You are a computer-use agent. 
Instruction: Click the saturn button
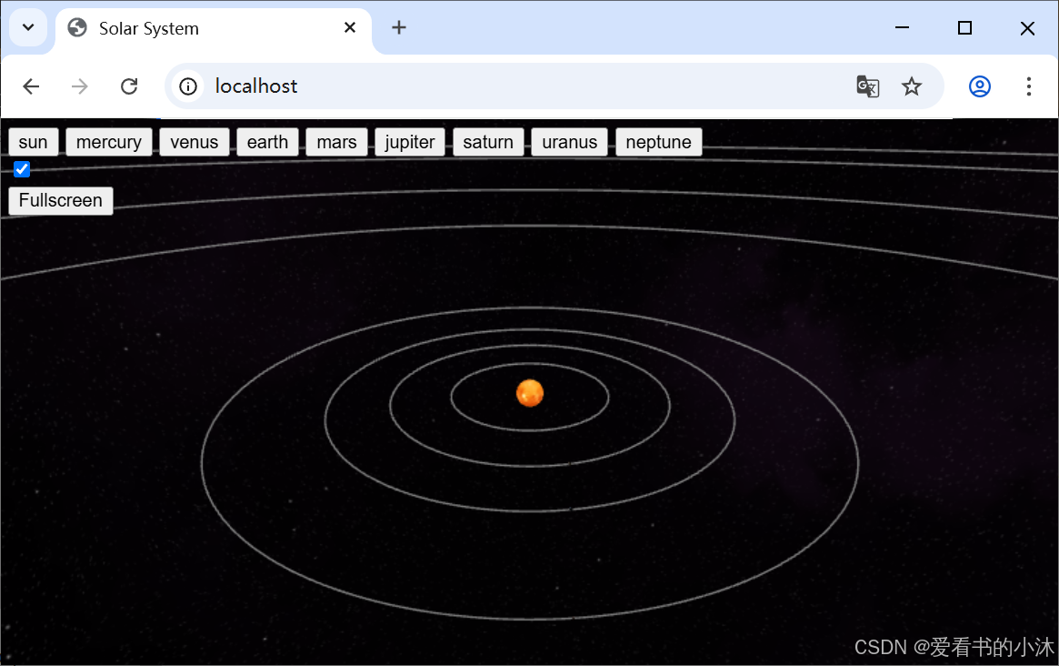[x=488, y=142]
